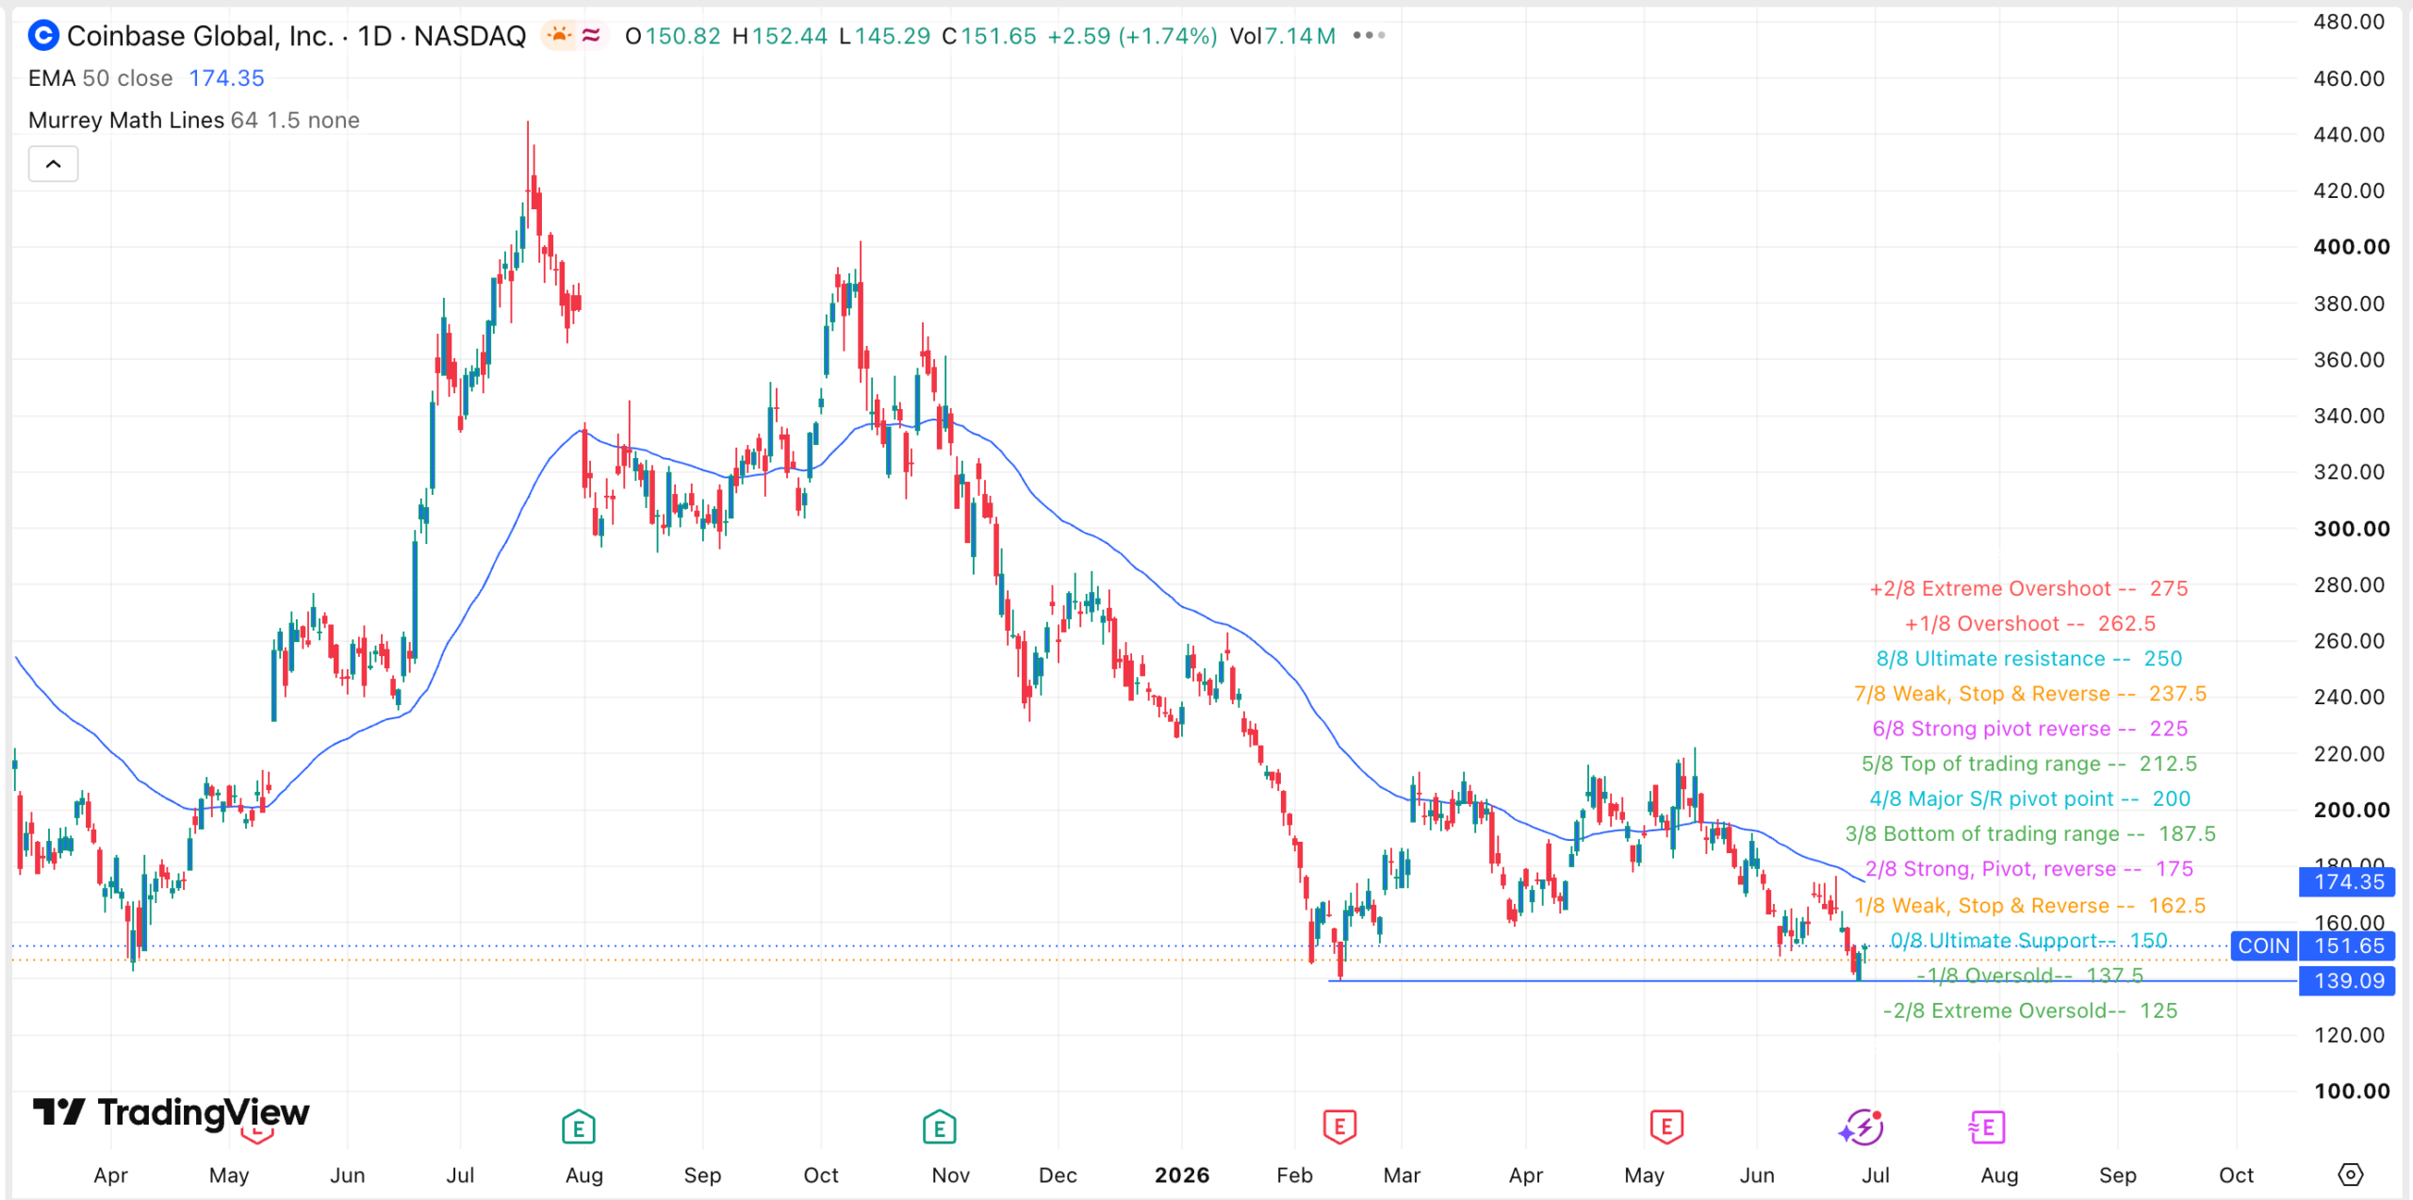Open the green earnings marker near Nov
Image resolution: width=2413 pixels, height=1200 pixels.
(939, 1126)
